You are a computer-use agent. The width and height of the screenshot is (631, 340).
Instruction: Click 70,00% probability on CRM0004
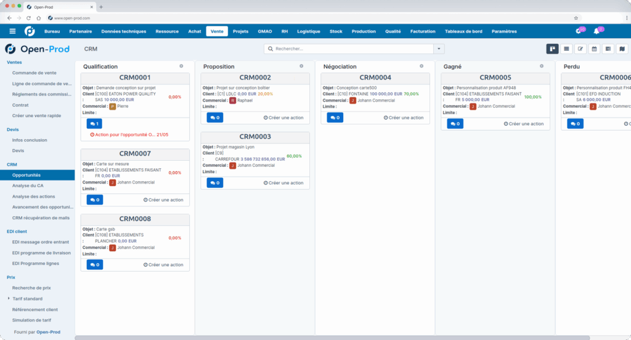click(x=411, y=94)
